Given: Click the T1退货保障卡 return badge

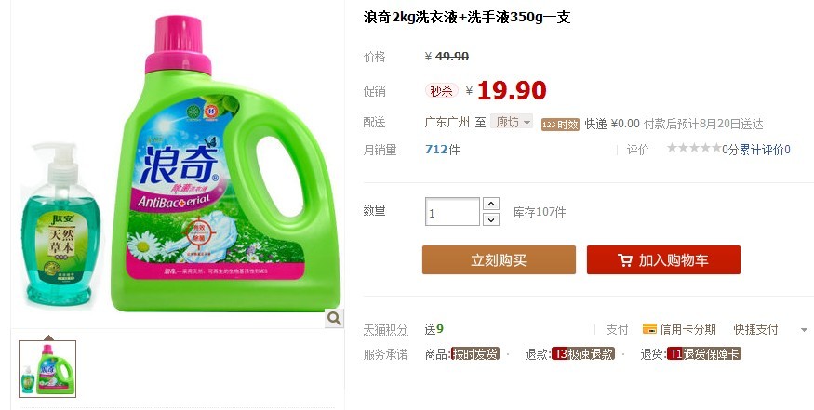Looking at the screenshot, I should (704, 354).
